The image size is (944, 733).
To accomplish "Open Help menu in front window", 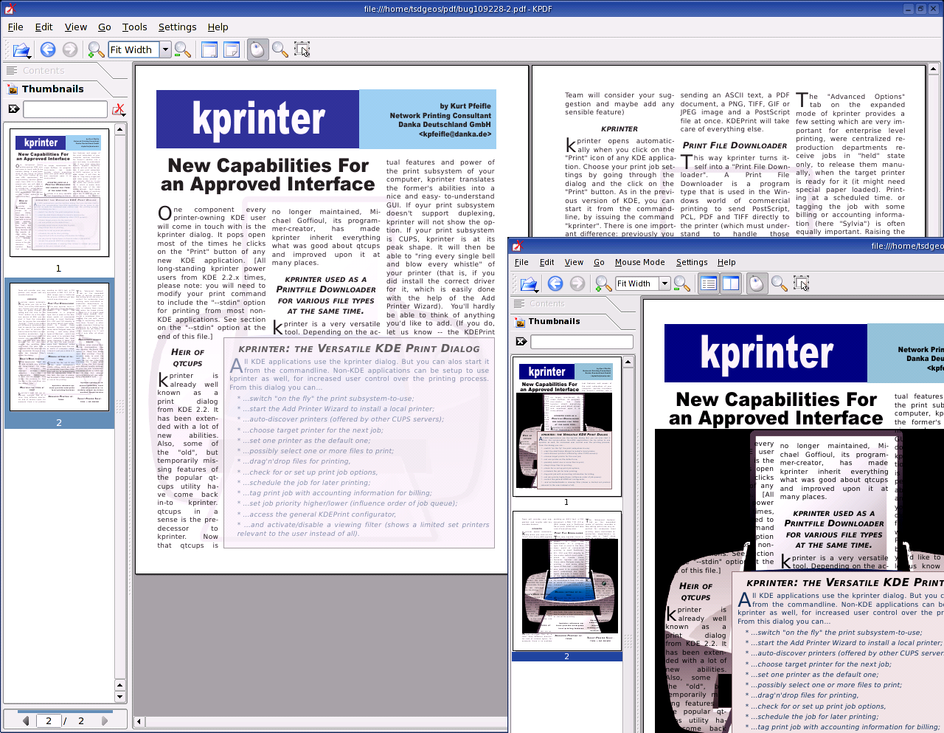I will pos(726,262).
